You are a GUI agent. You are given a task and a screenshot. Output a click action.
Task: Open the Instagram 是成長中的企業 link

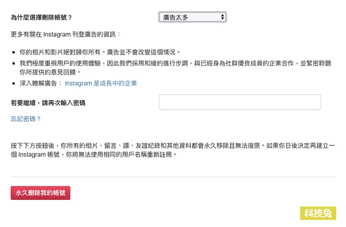click(101, 83)
